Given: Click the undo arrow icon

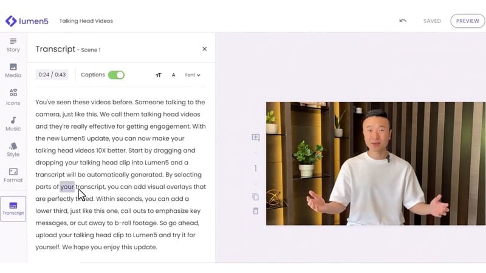Looking at the screenshot, I should point(403,21).
